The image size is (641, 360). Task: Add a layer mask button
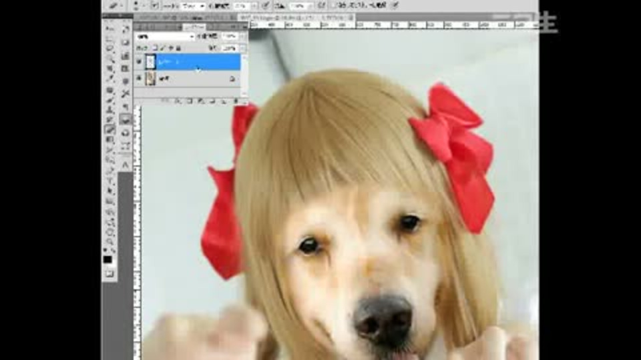[x=189, y=101]
